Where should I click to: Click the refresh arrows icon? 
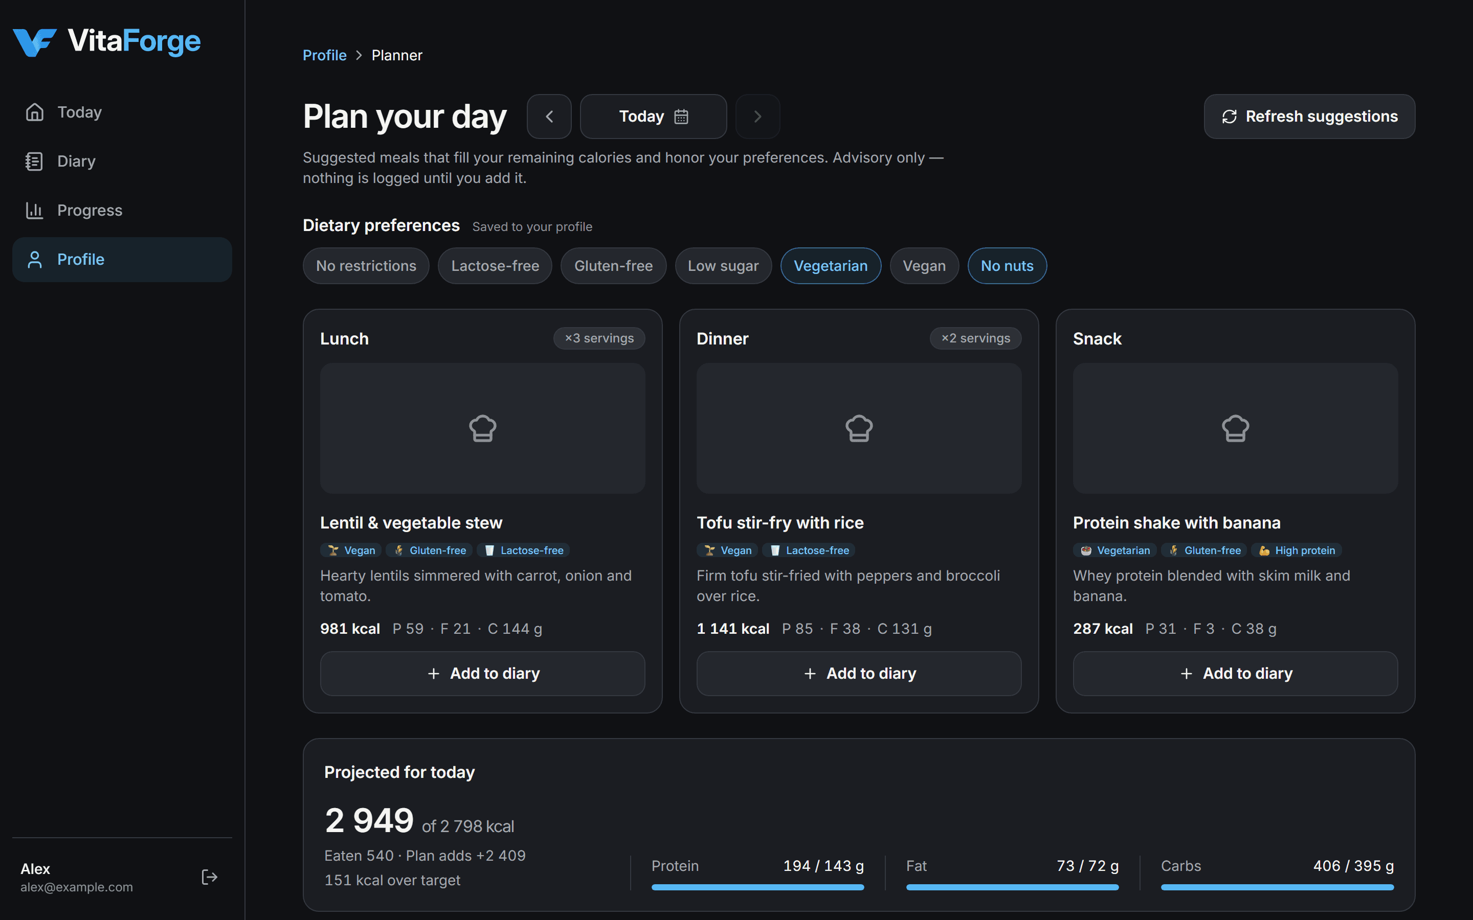pyautogui.click(x=1230, y=116)
